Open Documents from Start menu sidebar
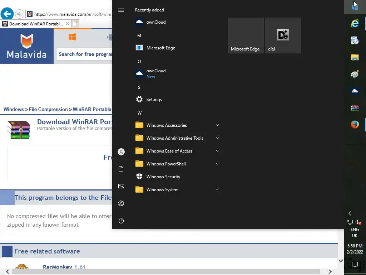The height and width of the screenshot is (275, 366). pos(121,169)
